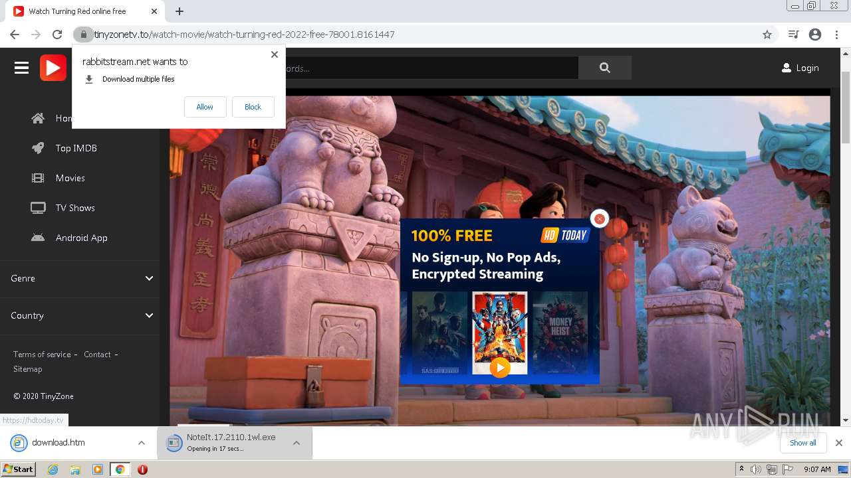This screenshot has height=478, width=851.
Task: Allow rabbitstream.net to download multiple files
Action: tap(205, 107)
